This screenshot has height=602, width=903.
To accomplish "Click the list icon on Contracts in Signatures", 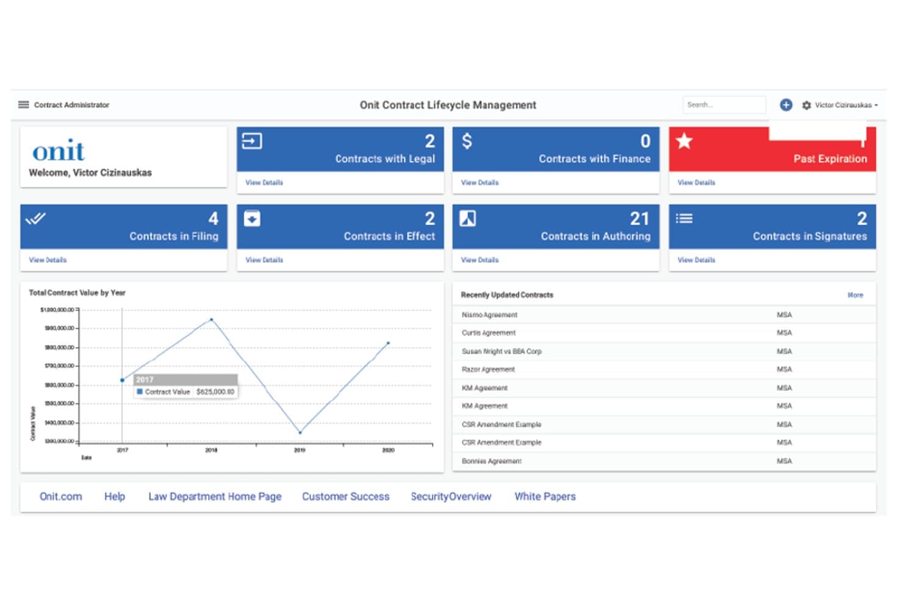I will [684, 218].
